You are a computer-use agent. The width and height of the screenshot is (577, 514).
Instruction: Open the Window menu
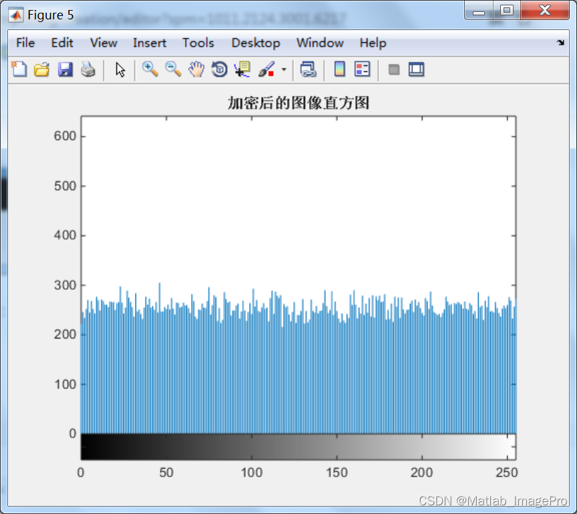click(320, 43)
